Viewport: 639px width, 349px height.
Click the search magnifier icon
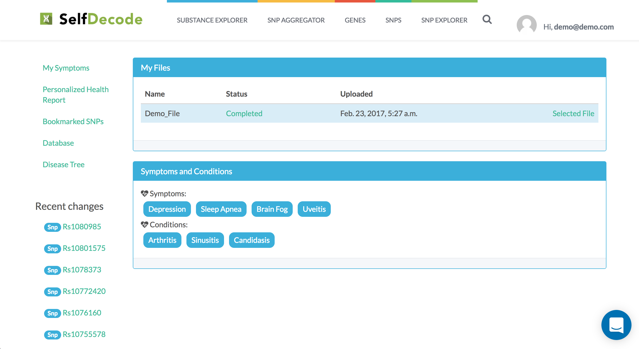click(x=487, y=19)
